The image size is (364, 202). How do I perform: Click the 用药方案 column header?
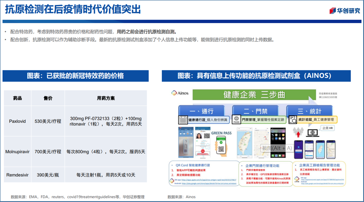pos(106,98)
